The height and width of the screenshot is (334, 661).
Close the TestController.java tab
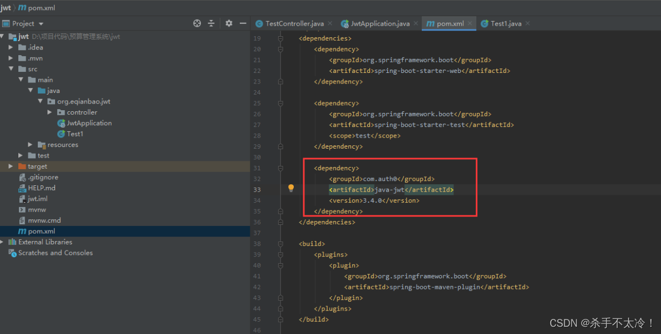pos(329,23)
